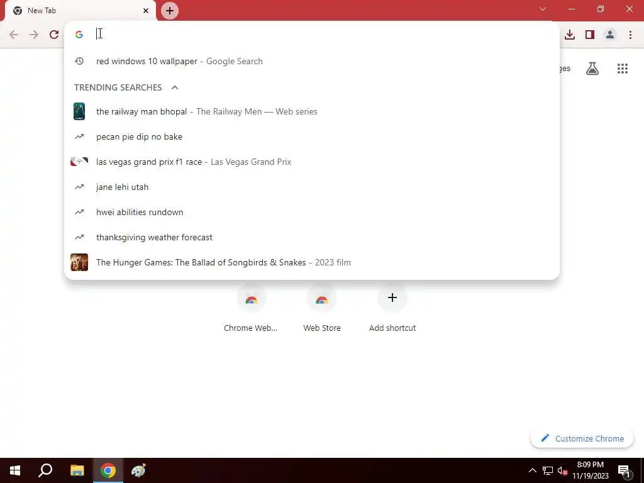Open Chrome three-dot menu
The image size is (644, 483).
[x=630, y=35]
